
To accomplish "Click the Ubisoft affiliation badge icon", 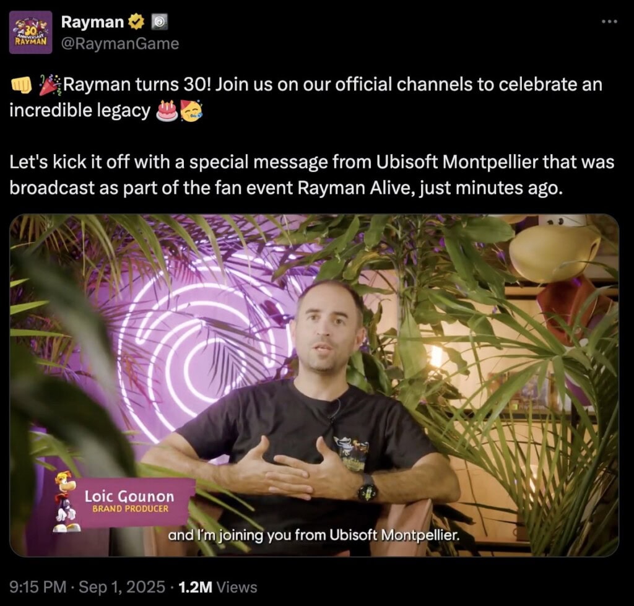I will [x=159, y=22].
